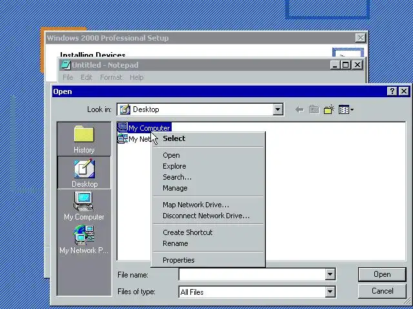Viewport: 413px width, 309px height.
Task: Click the History folder icon in places bar
Action: click(84, 134)
